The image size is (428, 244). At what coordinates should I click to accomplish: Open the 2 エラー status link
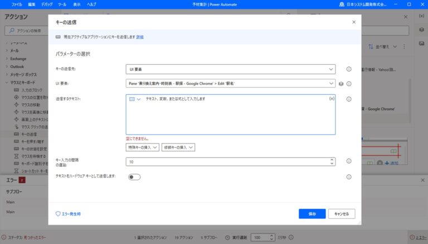click(421, 237)
